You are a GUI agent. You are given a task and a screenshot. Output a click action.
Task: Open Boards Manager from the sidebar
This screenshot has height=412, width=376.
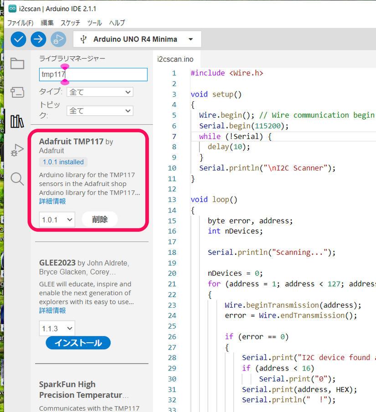(17, 92)
